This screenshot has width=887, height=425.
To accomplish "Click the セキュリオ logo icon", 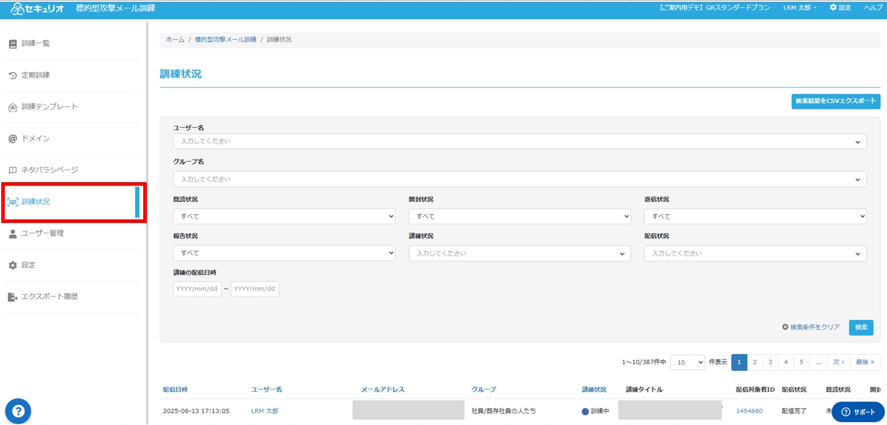I will 17,8.
